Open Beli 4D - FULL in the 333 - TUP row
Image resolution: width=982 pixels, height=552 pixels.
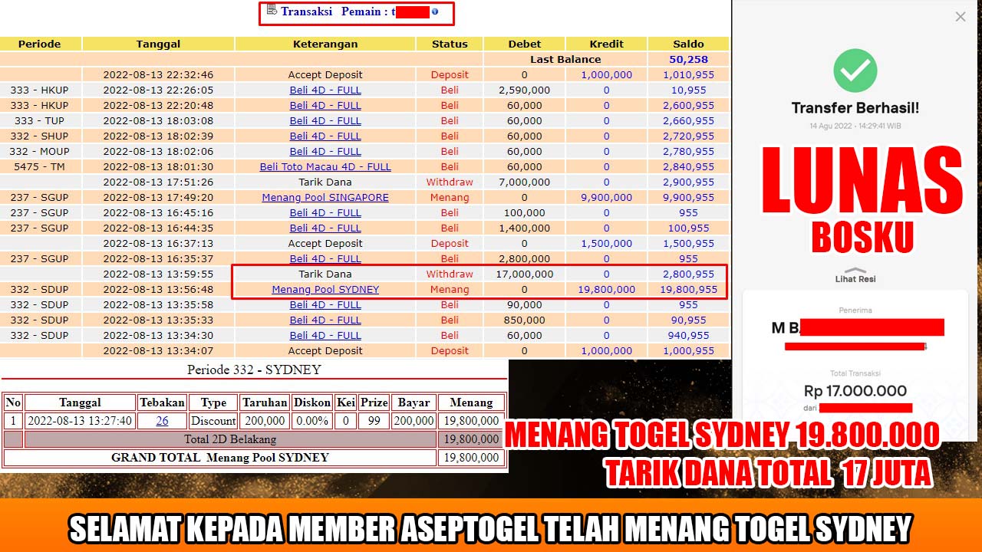(325, 120)
